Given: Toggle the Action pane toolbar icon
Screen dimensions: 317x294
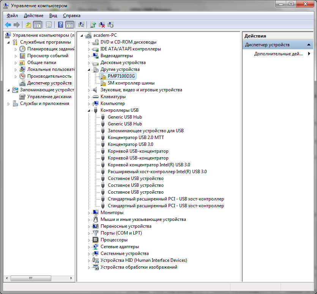Looking at the screenshot, I should pyautogui.click(x=70, y=25).
